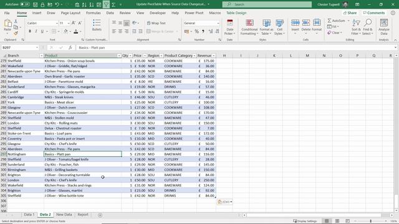Open the Revenue column filter dropdown

(x=214, y=55)
